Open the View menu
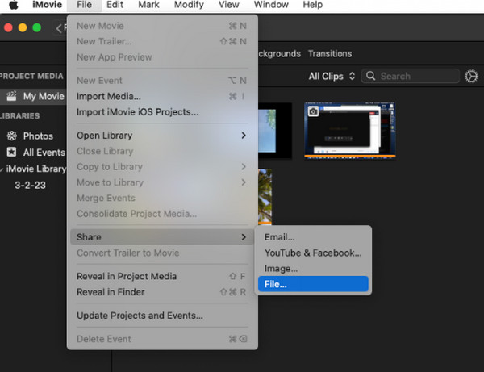 pos(229,5)
